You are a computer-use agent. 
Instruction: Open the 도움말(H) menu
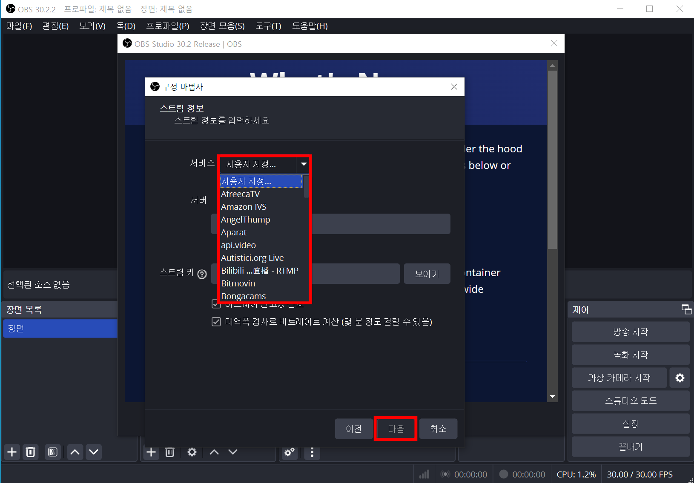(310, 26)
